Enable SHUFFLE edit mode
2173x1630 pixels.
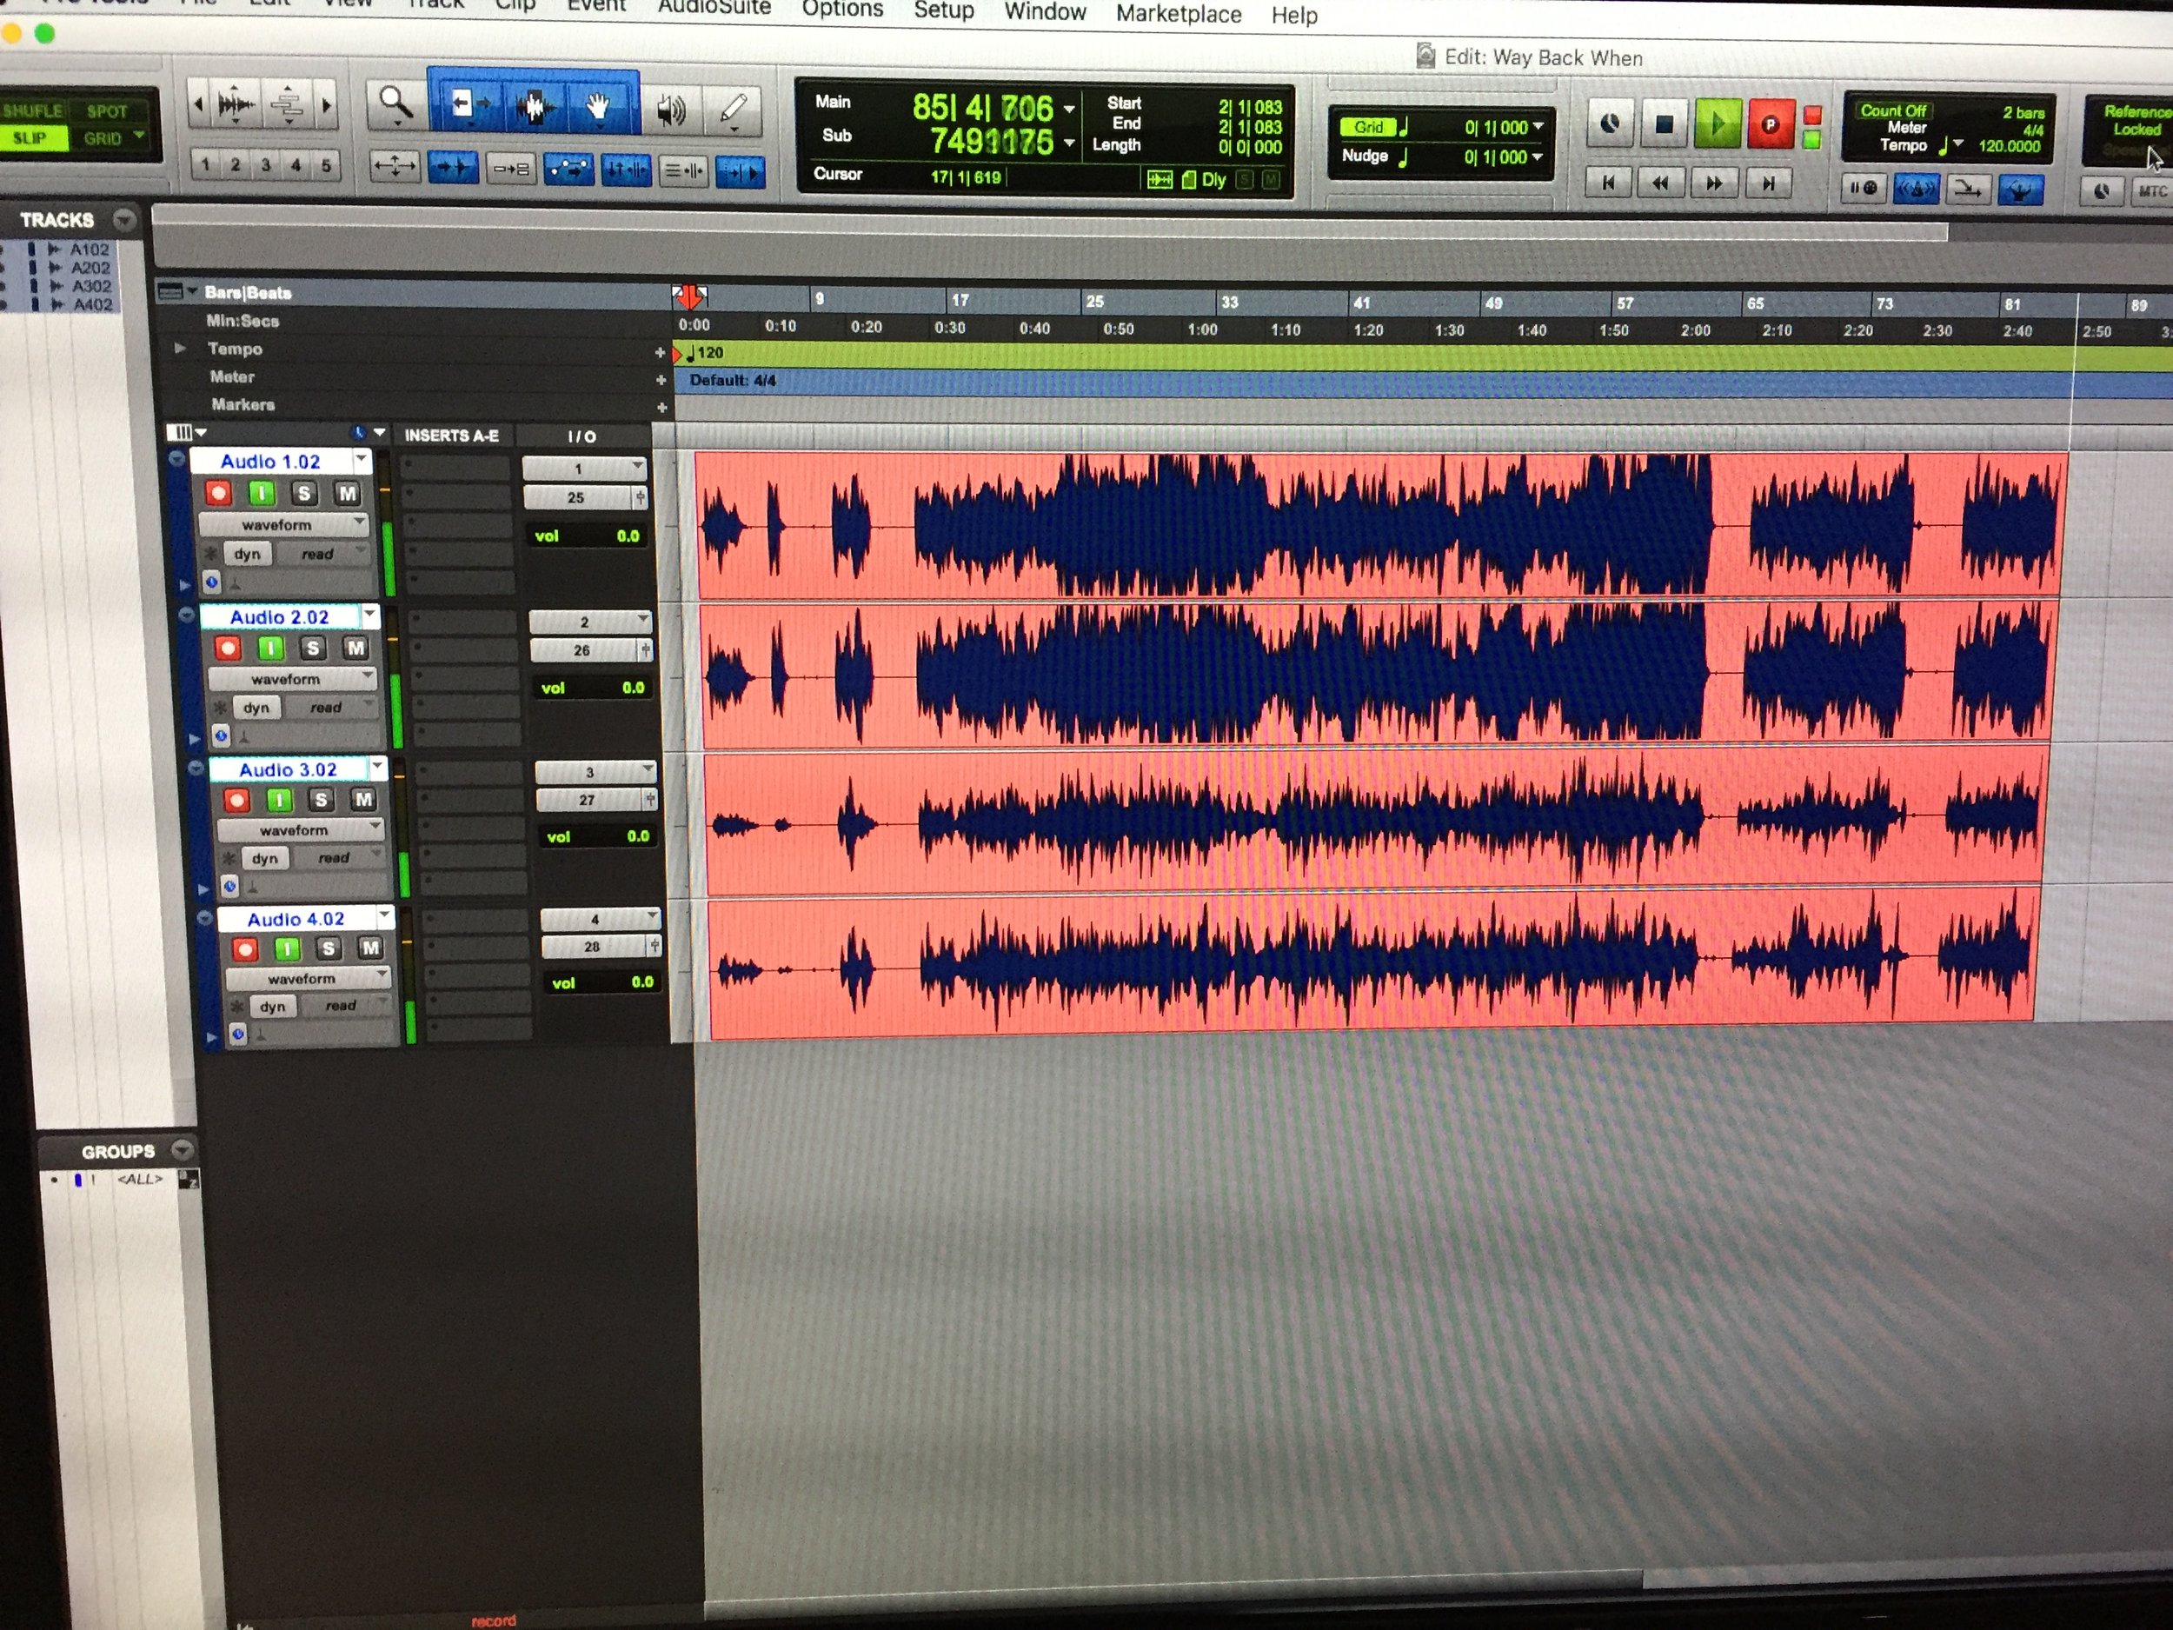pos(31,111)
